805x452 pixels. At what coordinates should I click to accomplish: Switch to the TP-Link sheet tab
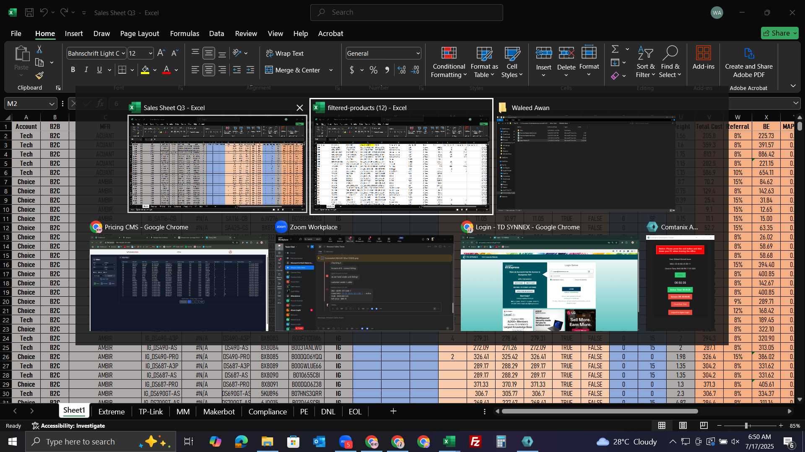[x=151, y=411]
